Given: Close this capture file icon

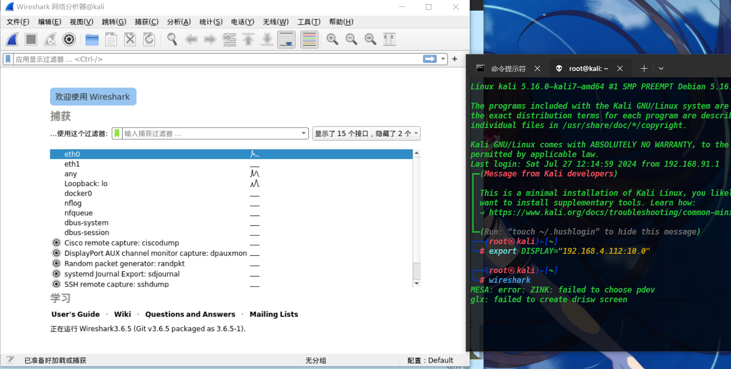Looking at the screenshot, I should click(130, 40).
